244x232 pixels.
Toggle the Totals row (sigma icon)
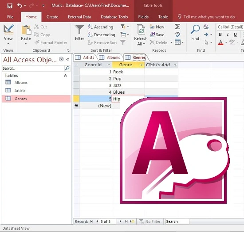pos(177,27)
